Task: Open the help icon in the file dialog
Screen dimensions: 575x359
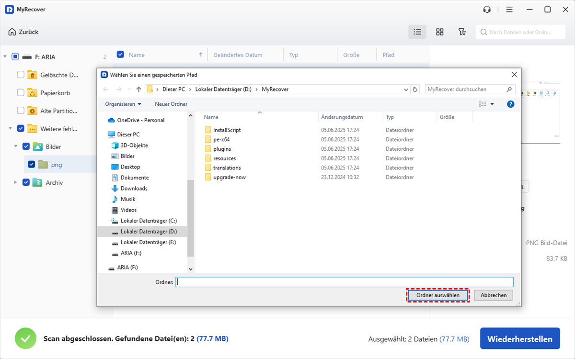Action: point(511,104)
